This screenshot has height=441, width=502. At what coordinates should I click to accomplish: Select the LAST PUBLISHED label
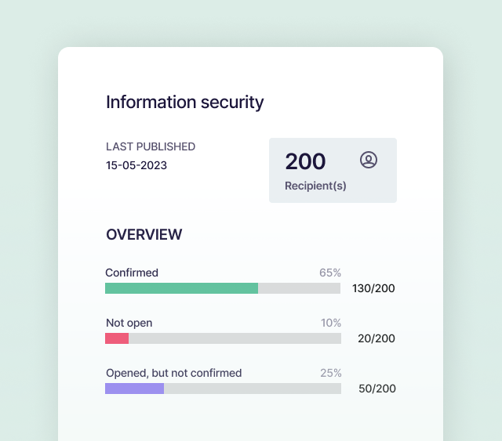(151, 146)
